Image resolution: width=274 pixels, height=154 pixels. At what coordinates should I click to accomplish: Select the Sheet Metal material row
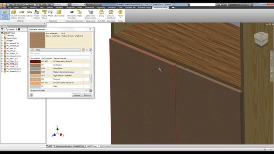pyautogui.click(x=60, y=68)
